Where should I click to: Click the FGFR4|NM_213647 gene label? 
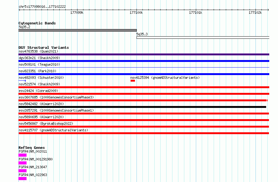point(33,167)
